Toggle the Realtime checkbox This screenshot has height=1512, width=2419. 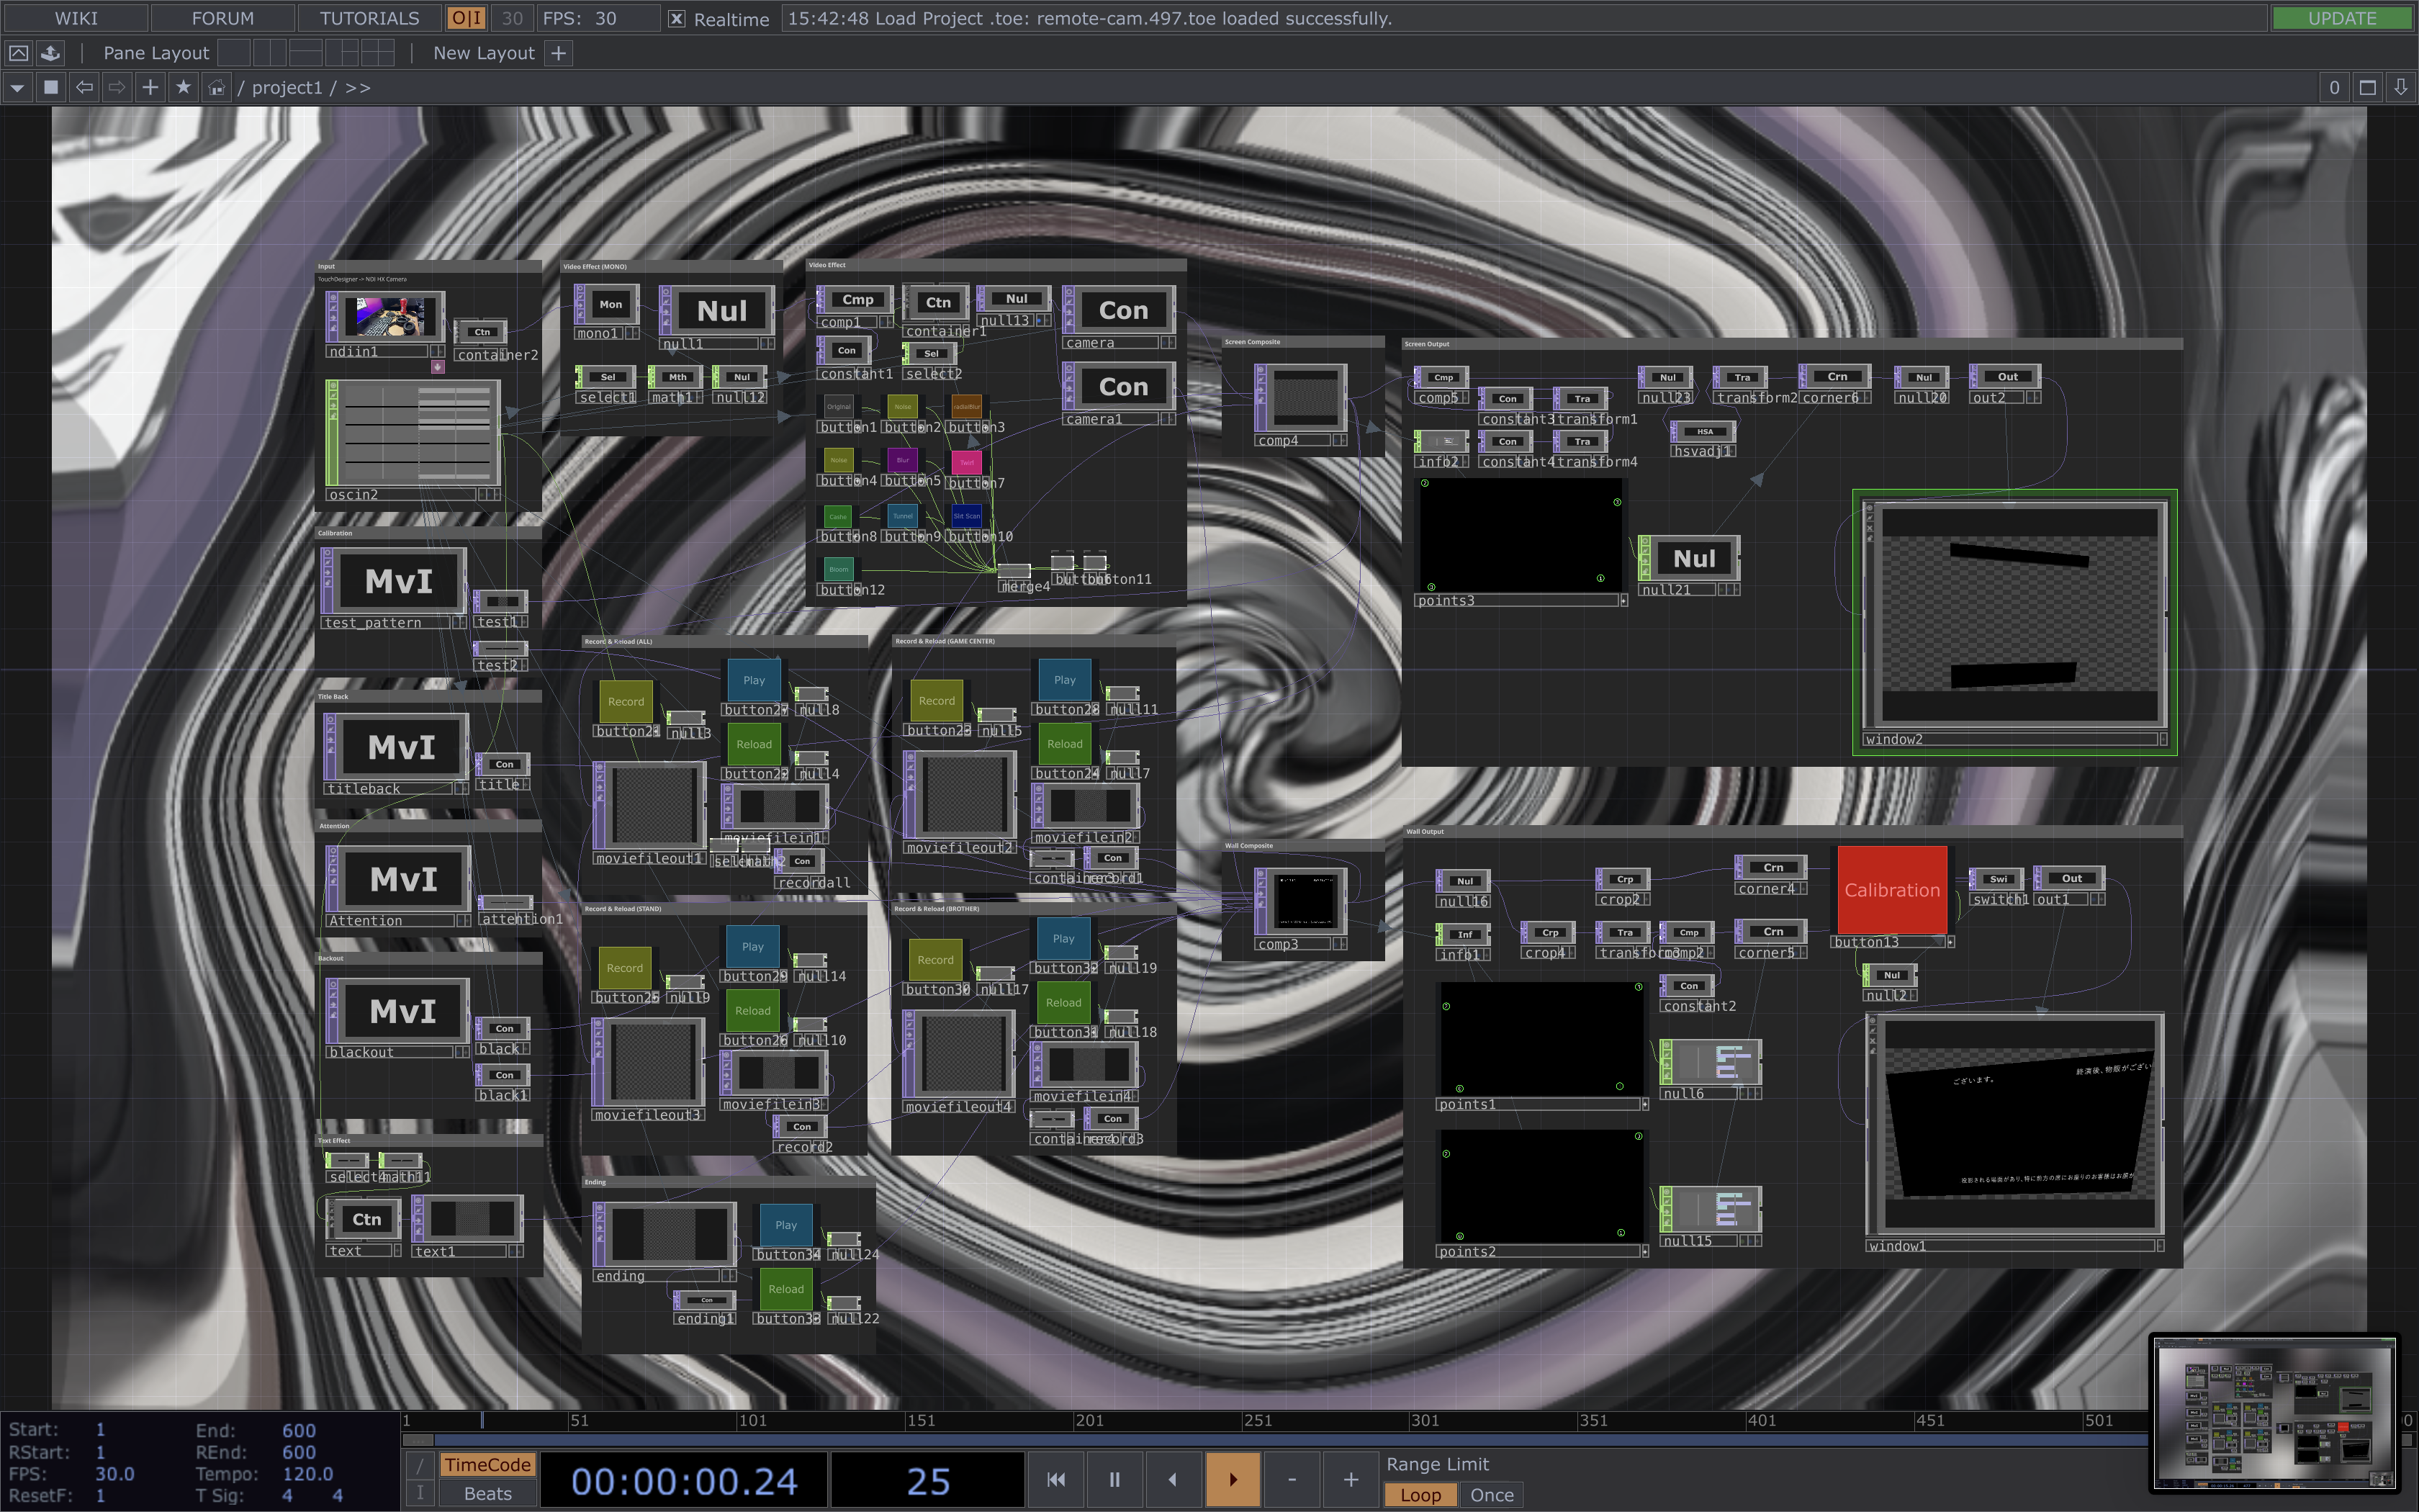point(677,19)
